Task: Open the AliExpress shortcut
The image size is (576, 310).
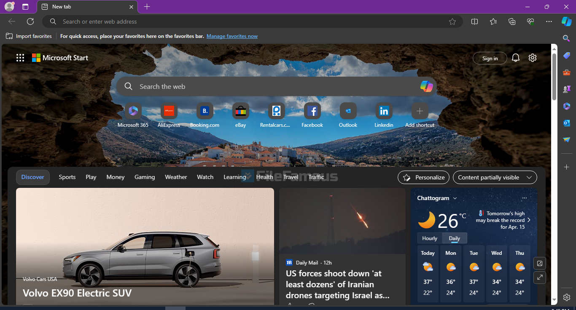Action: tap(169, 115)
